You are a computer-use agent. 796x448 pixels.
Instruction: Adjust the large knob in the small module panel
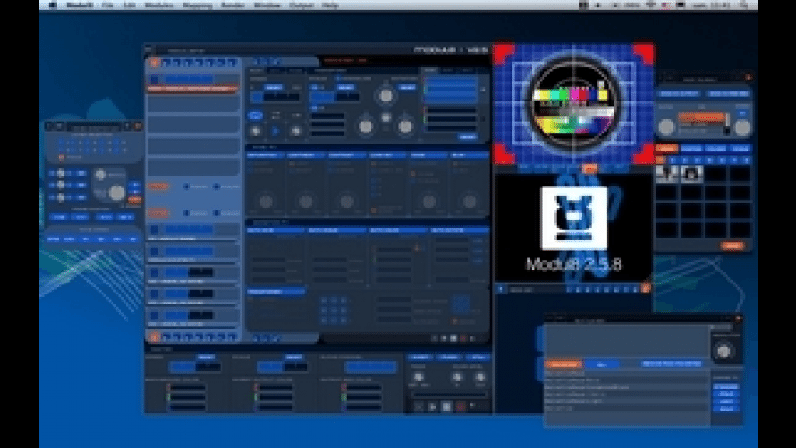(x=116, y=193)
